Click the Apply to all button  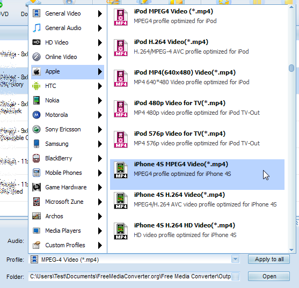pyautogui.click(x=269, y=259)
